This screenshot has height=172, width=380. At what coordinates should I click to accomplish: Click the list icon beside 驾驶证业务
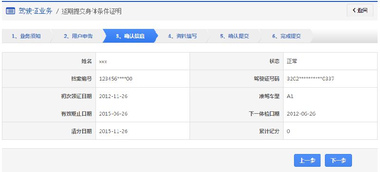click(x=10, y=11)
